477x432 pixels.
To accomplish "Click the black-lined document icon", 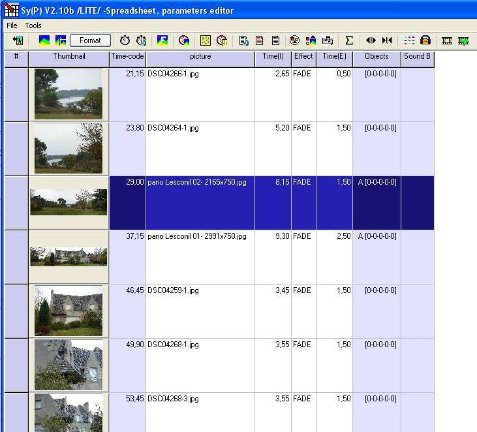I will pos(275,40).
